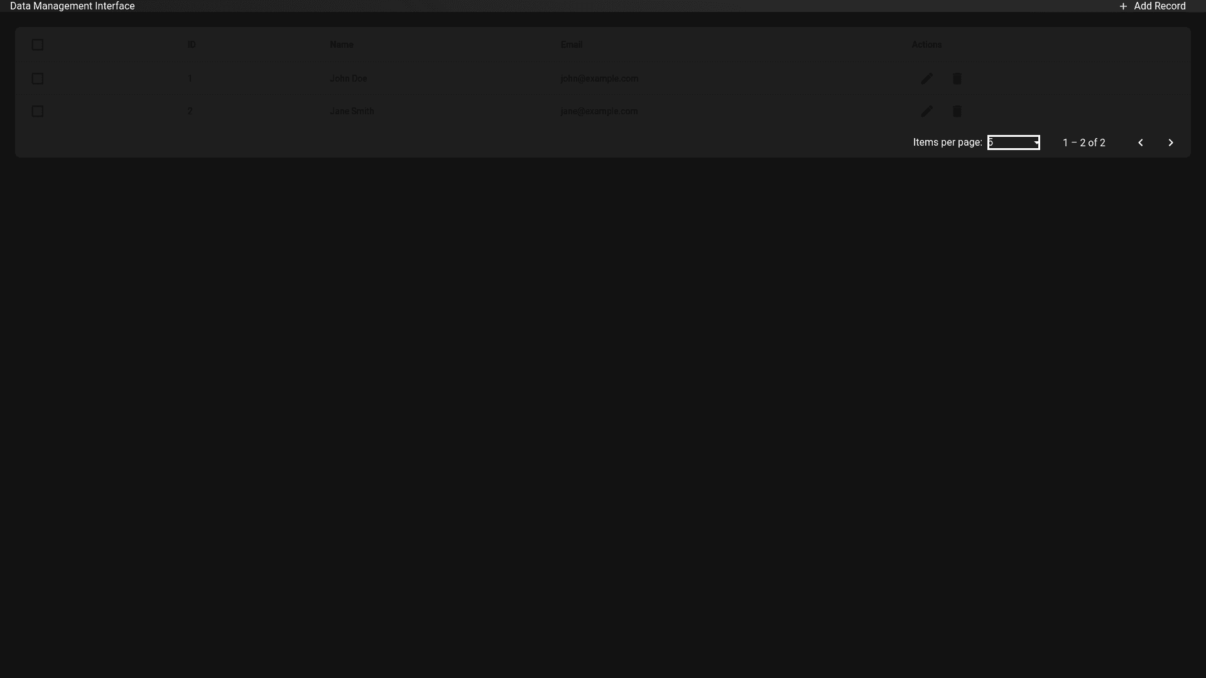Go to the previous page
The height and width of the screenshot is (678, 1206).
point(1140,143)
